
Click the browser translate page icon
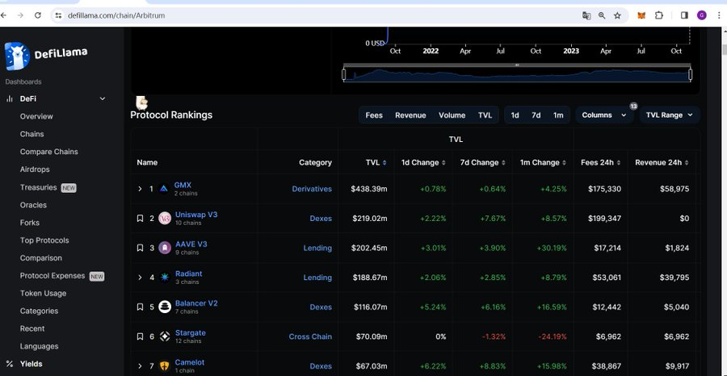[x=587, y=15]
